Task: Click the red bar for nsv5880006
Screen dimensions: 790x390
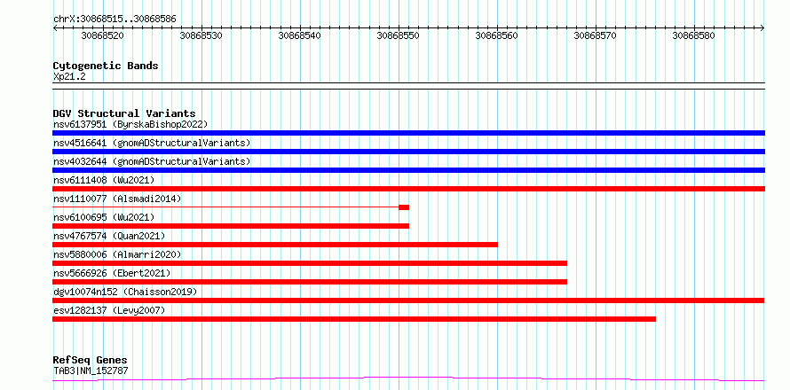Action: click(x=310, y=263)
